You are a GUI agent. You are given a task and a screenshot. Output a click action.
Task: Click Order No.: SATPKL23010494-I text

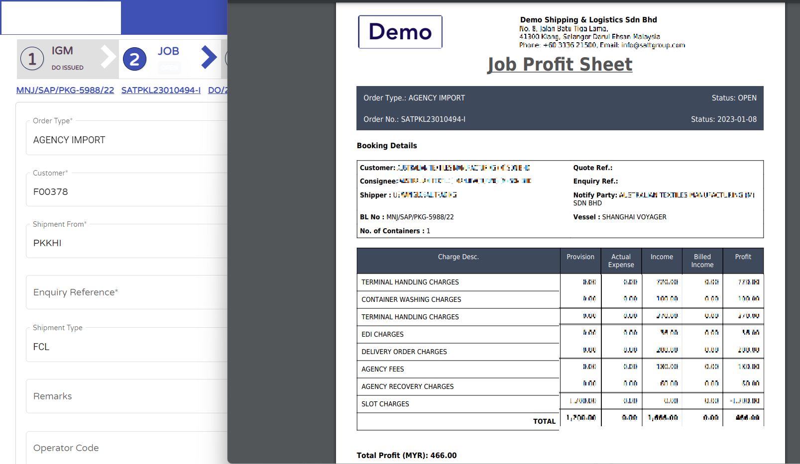tap(415, 119)
